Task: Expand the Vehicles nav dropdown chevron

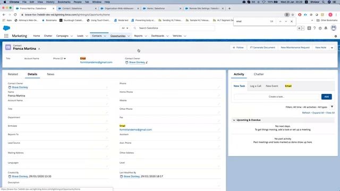Action: (185, 36)
